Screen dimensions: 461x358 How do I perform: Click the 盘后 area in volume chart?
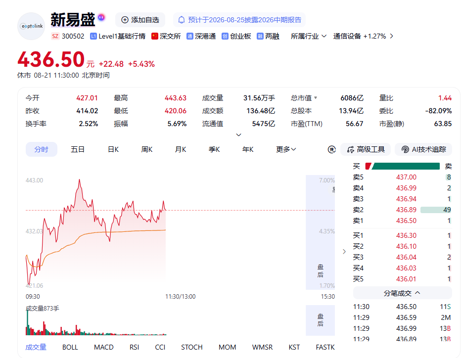click(320, 320)
